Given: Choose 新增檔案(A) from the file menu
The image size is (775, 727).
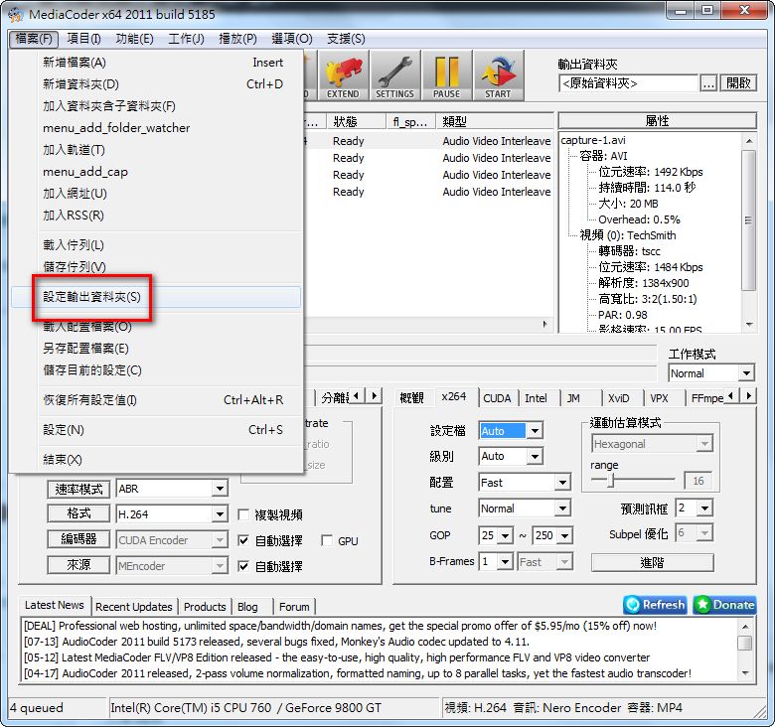Looking at the screenshot, I should tap(156, 63).
